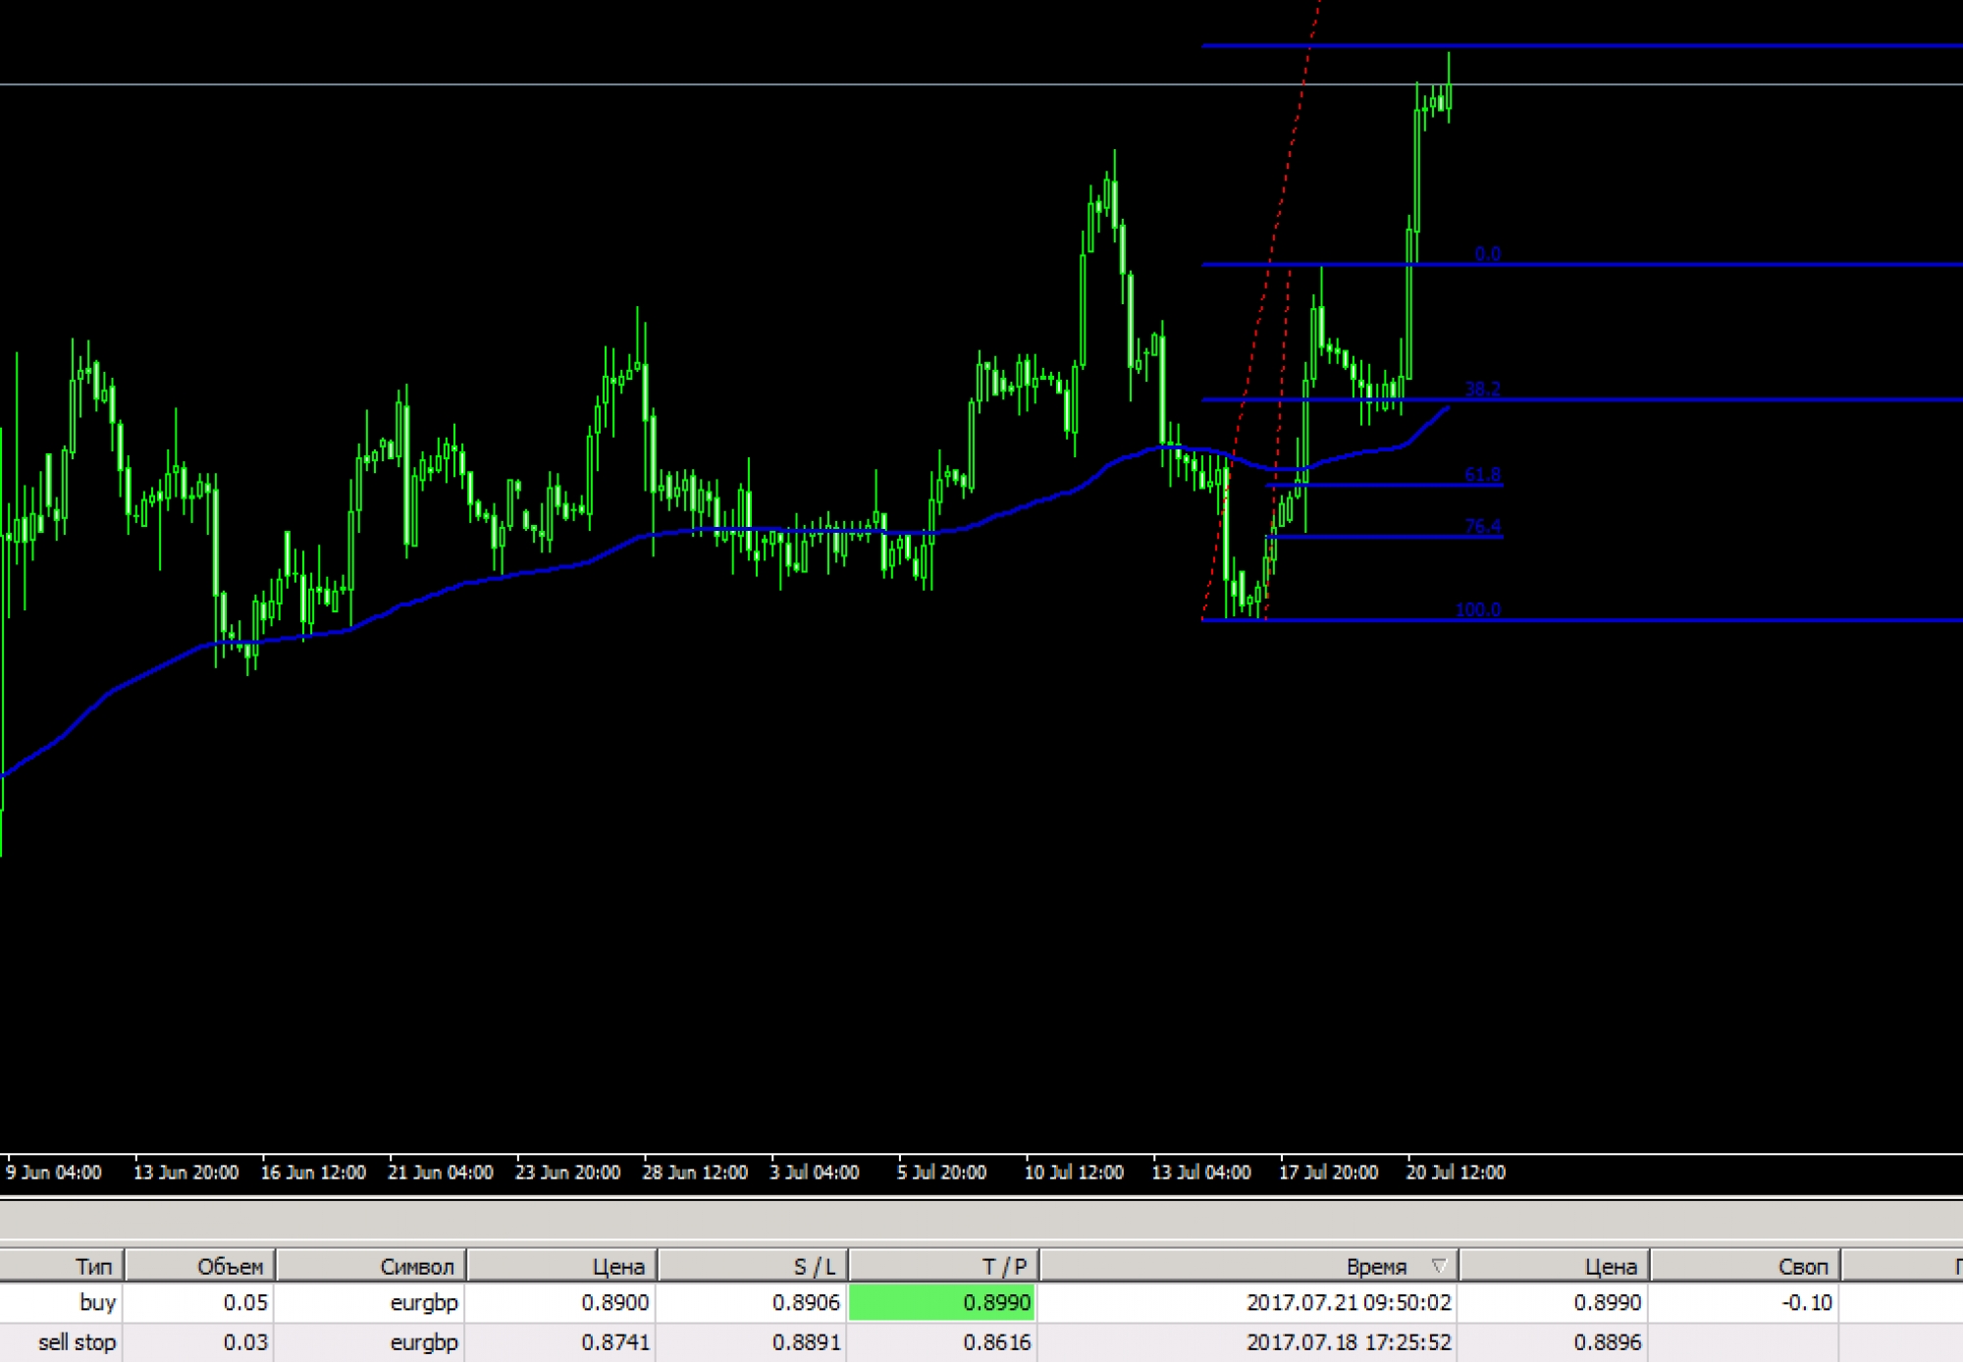This screenshot has height=1362, width=1963.
Task: Click the 0.8616 take profit of sell stop
Action: (x=996, y=1341)
